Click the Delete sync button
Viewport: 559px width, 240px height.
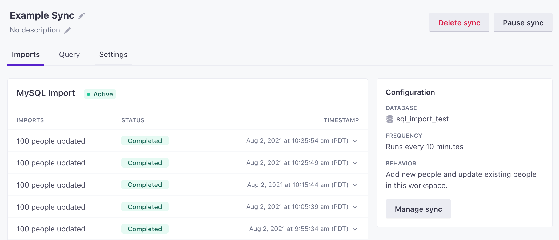point(459,23)
